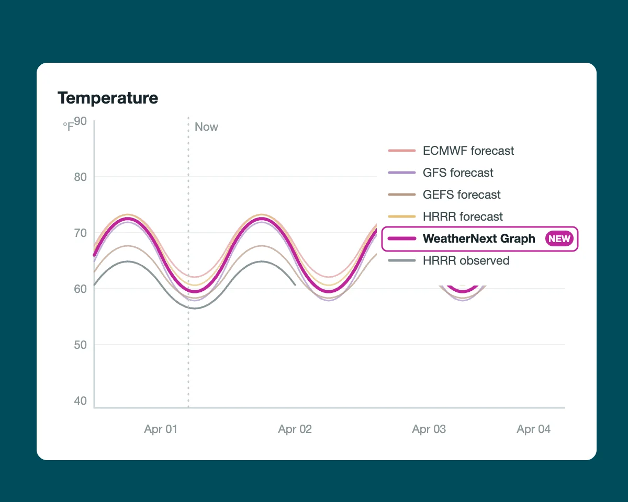Click the HRRR observed gray legend swatch
Screen dimensions: 628x502
click(x=401, y=260)
